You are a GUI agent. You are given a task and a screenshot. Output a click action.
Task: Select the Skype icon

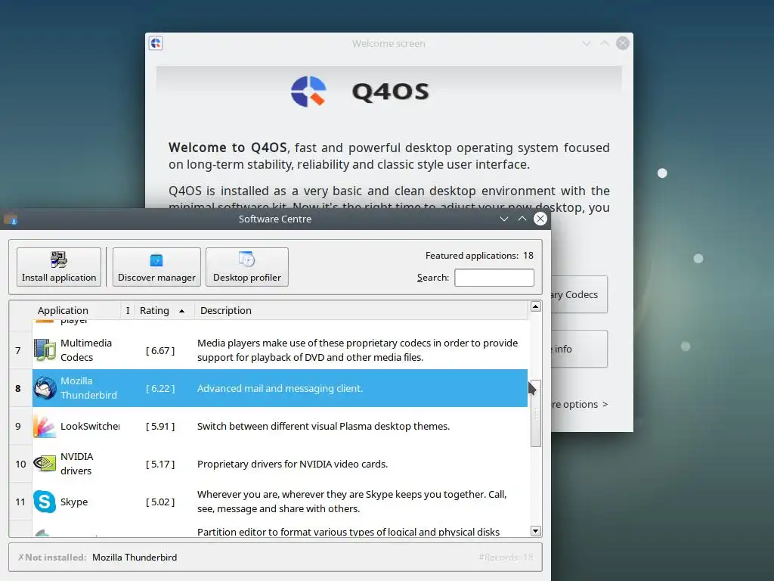pos(45,502)
